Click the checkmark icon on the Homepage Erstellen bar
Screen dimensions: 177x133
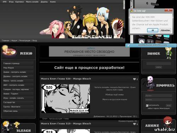[x=129, y=45]
